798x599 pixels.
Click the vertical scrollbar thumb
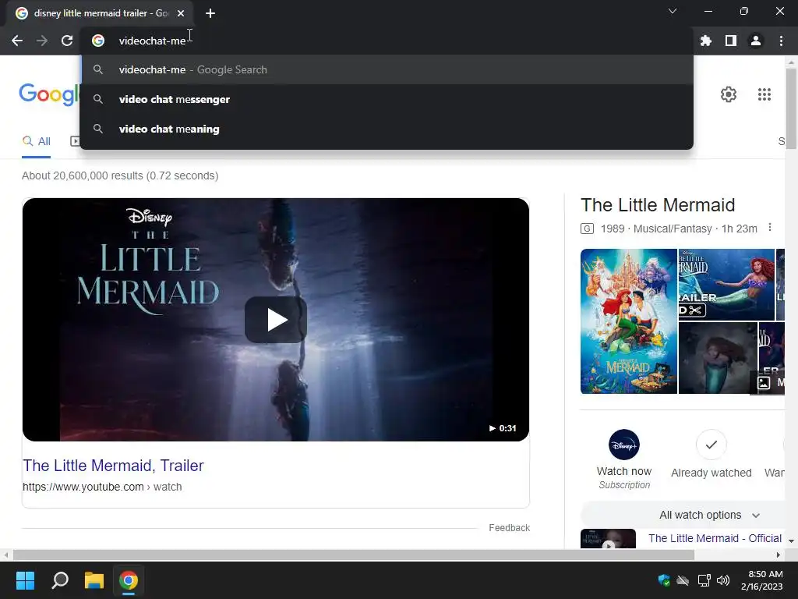click(x=791, y=108)
